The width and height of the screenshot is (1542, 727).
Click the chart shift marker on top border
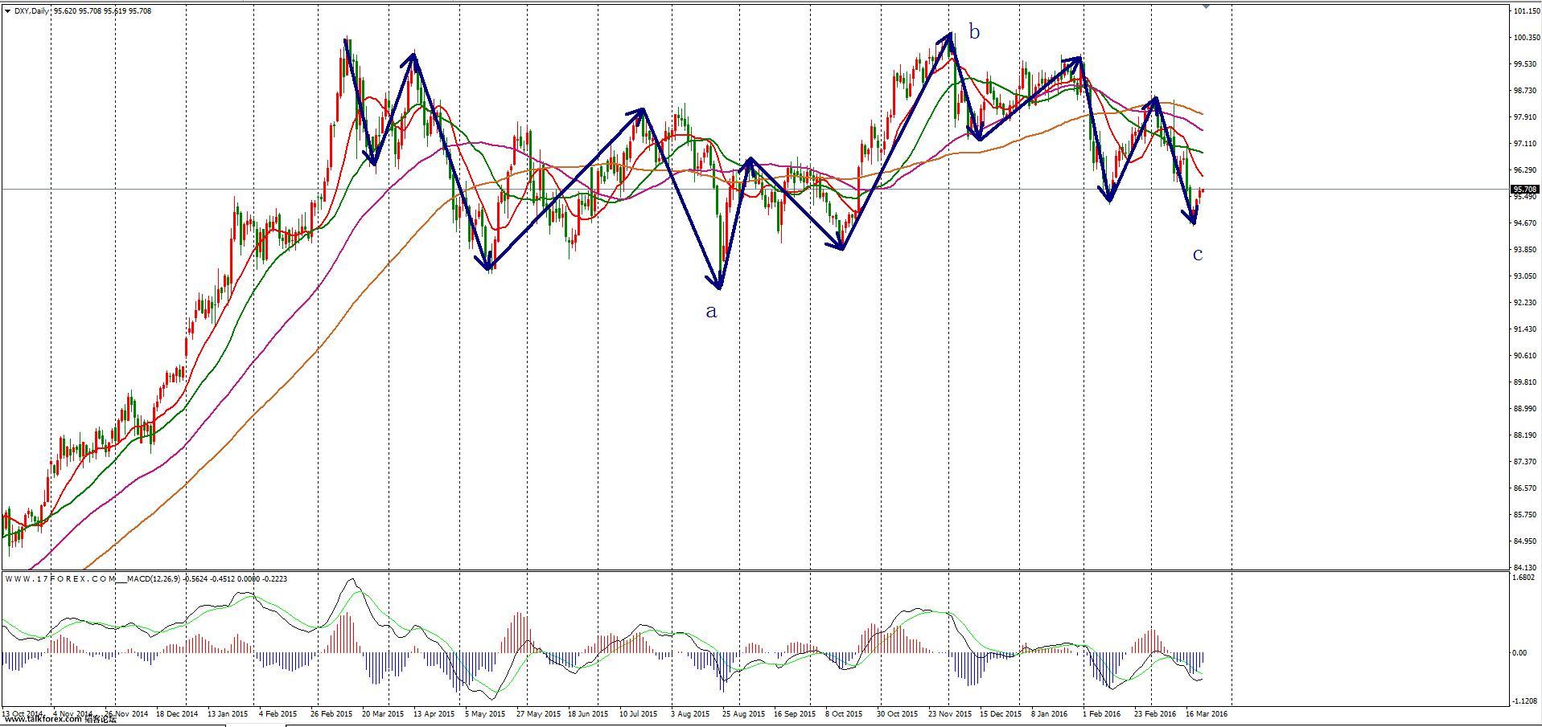coord(1206,6)
